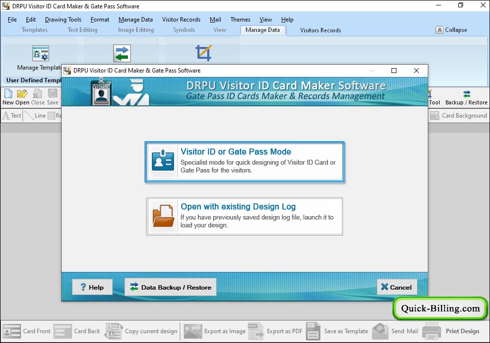Switch to the Image Editing ribbon tab
The height and width of the screenshot is (343, 490).
click(136, 30)
